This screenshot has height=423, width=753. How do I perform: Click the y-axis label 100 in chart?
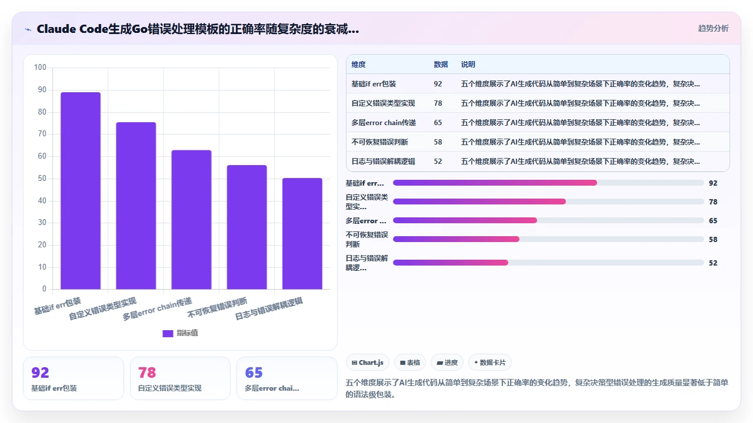click(x=40, y=68)
